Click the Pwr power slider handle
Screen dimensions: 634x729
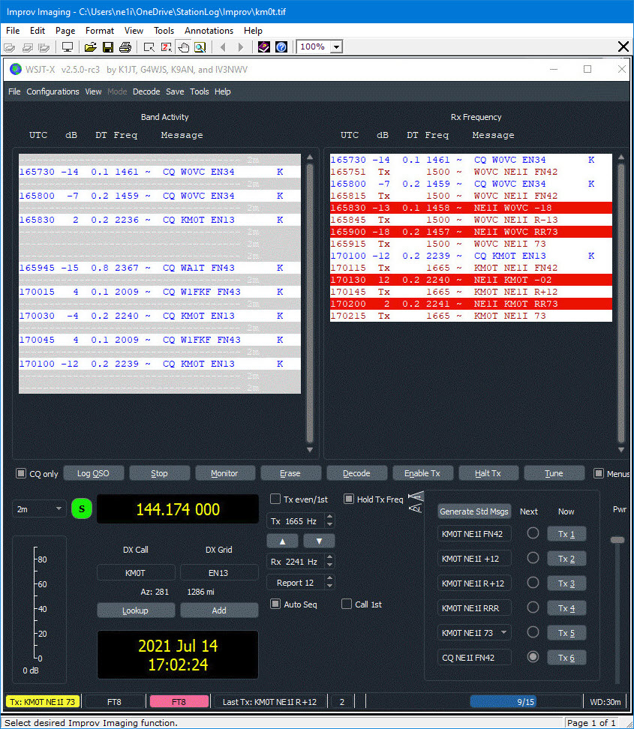pos(617,540)
